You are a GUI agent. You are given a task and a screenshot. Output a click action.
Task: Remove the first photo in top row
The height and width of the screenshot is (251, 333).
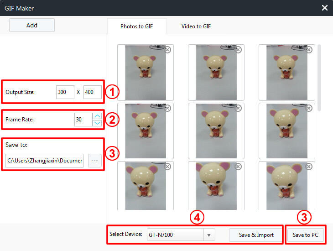click(168, 50)
